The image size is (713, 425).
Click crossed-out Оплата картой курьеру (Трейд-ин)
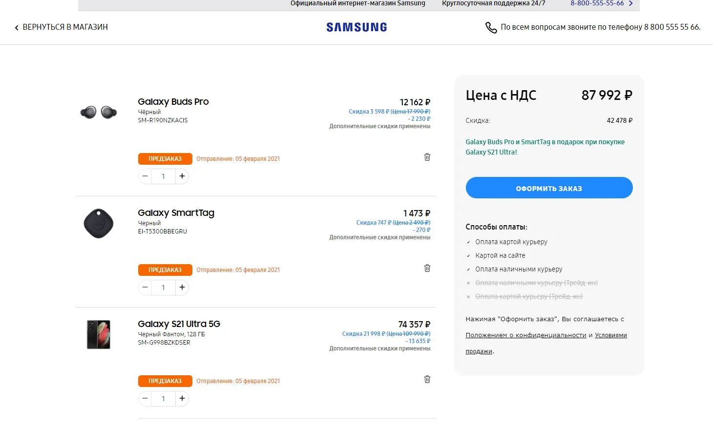click(x=529, y=296)
